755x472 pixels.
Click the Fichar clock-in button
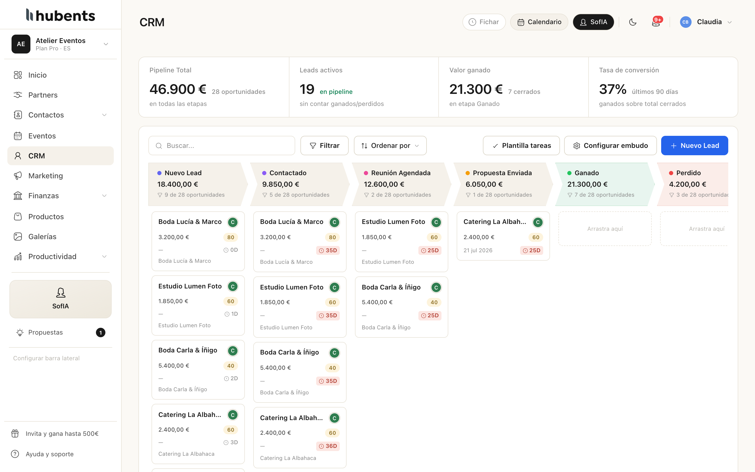click(484, 22)
